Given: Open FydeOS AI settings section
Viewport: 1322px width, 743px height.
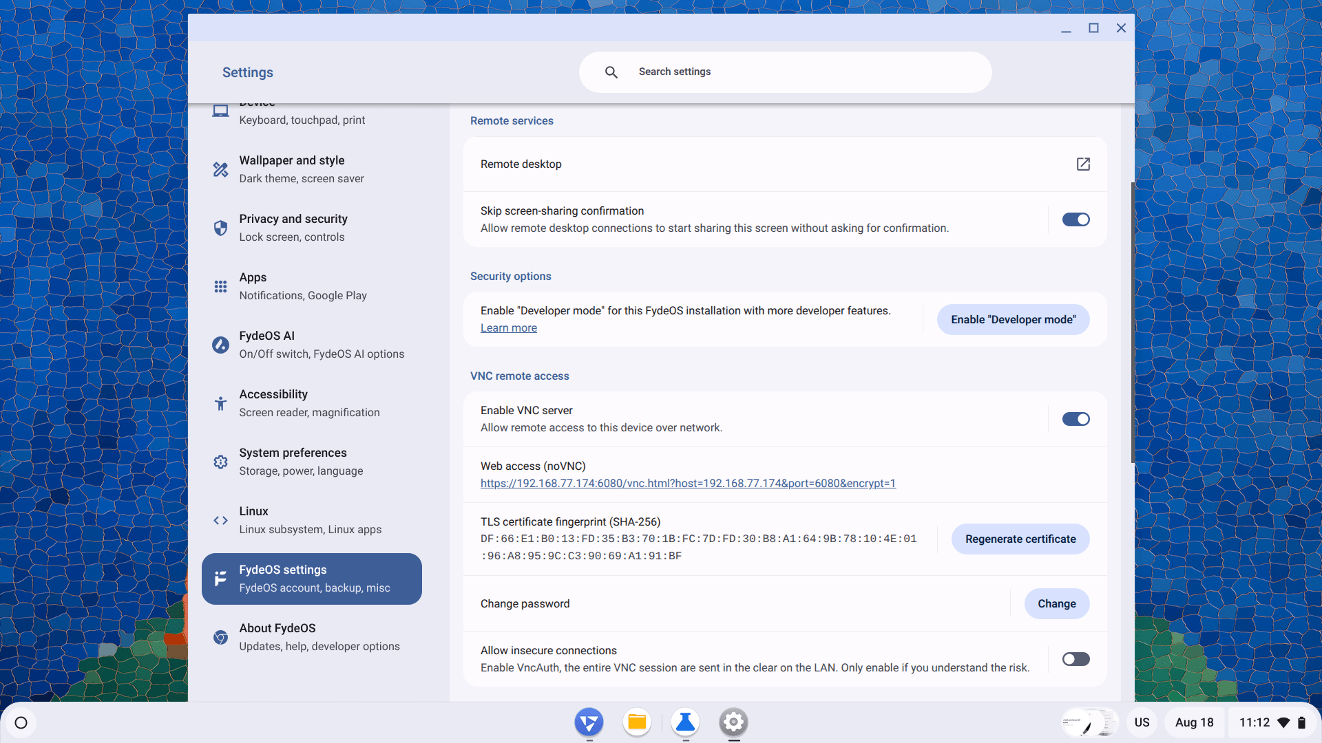Looking at the screenshot, I should click(312, 345).
